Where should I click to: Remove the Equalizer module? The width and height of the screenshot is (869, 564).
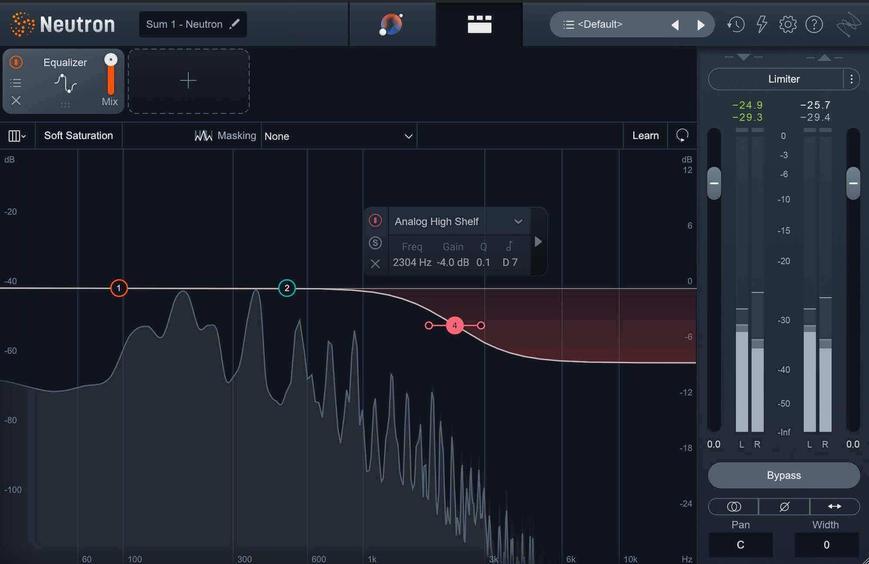point(16,101)
